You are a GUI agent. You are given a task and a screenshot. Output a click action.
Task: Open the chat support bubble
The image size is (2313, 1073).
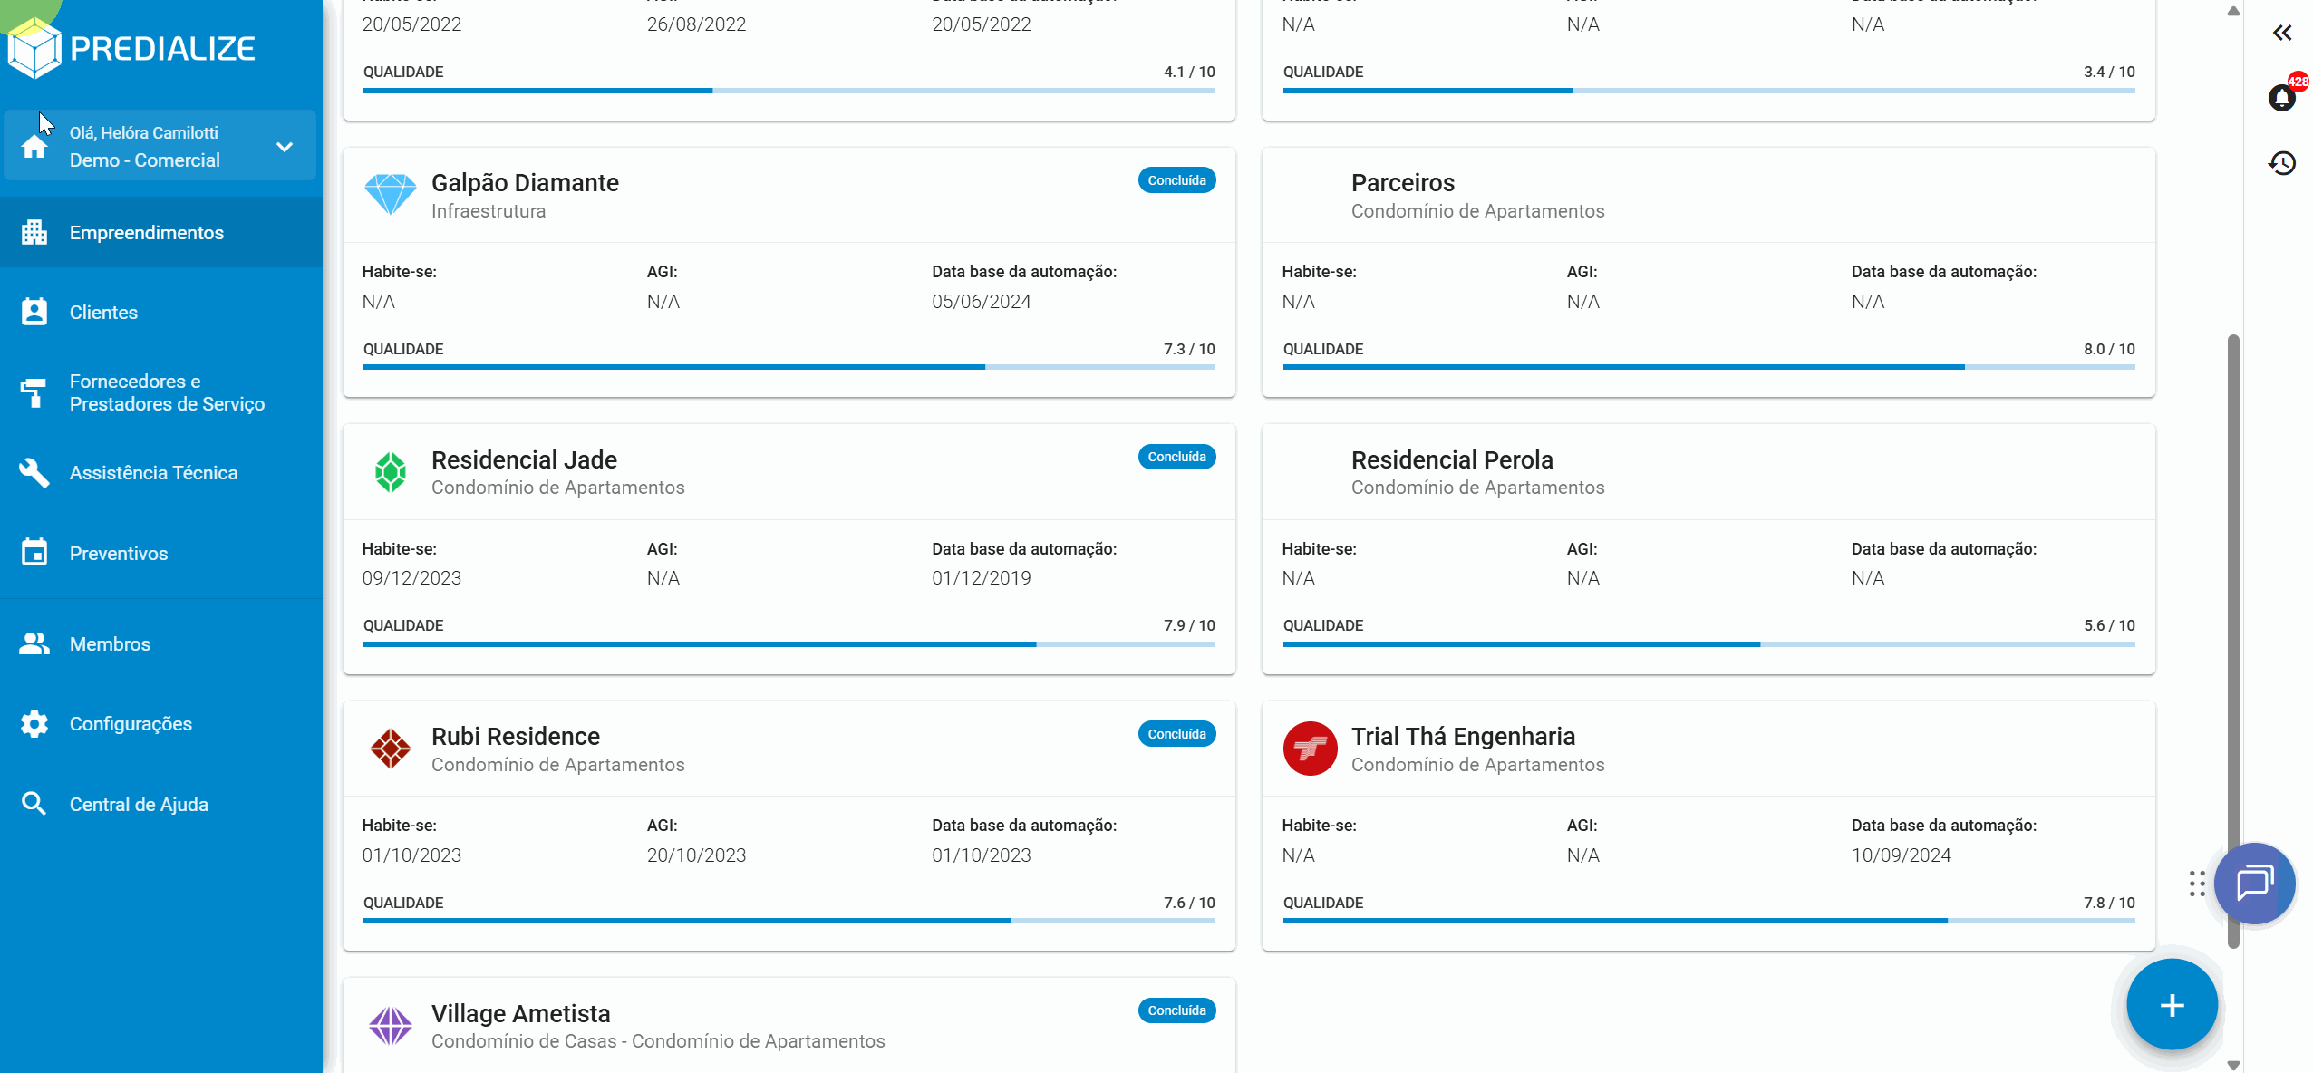(2254, 883)
